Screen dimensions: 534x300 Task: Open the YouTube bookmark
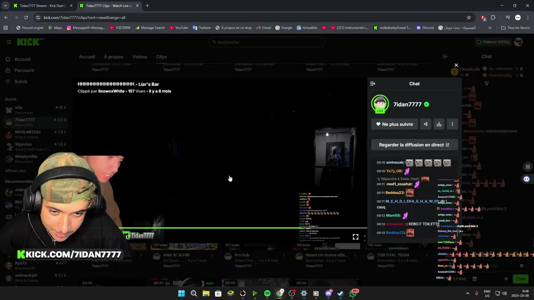coord(179,28)
